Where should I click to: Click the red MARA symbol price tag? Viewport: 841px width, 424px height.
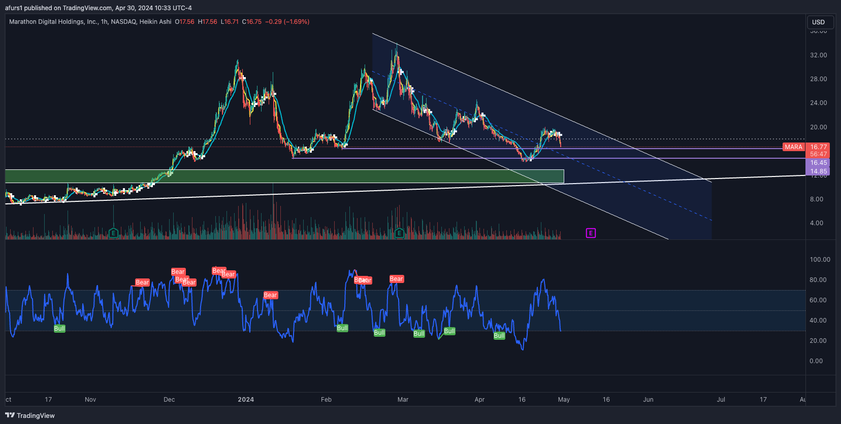coord(793,147)
